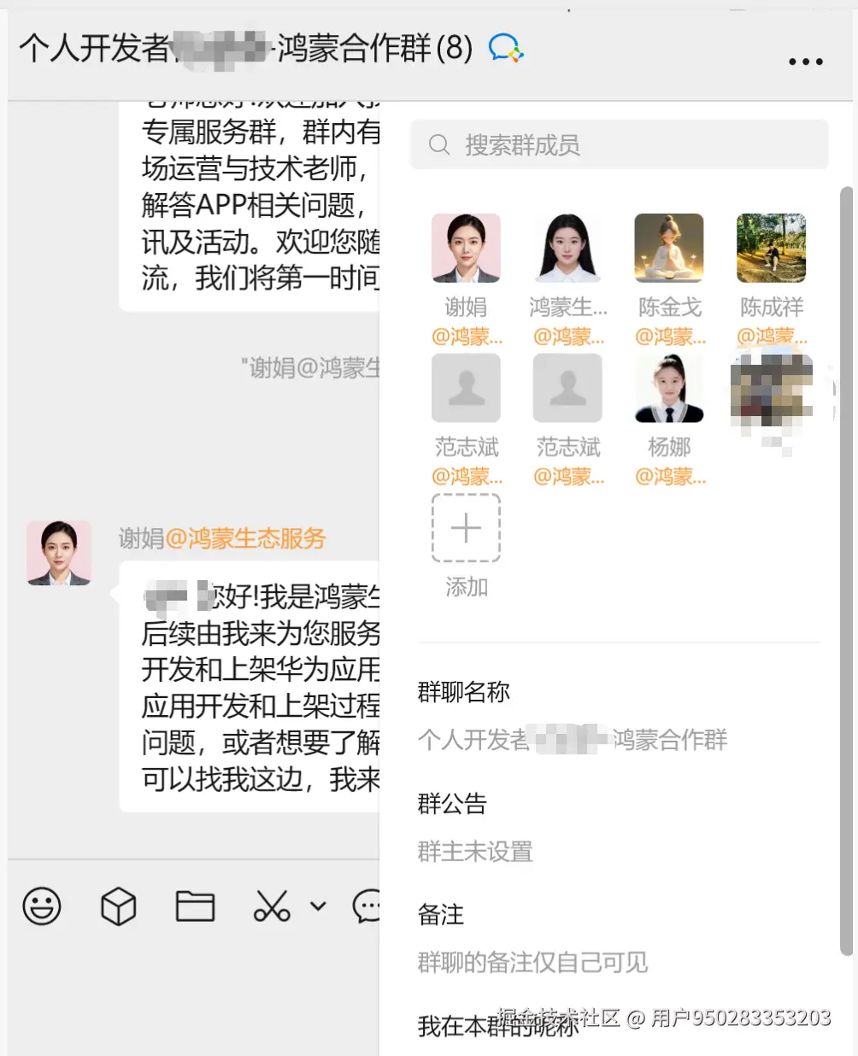This screenshot has width=858, height=1056.
Task: Select the scissors screenshot tool
Action: [272, 906]
